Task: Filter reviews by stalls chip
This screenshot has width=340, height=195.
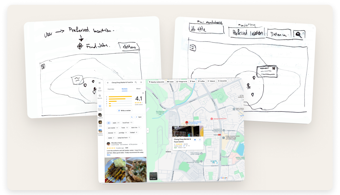Action: pos(116,123)
